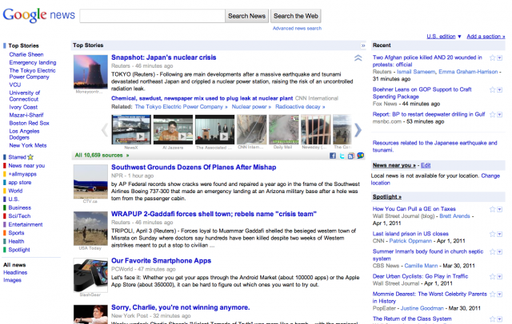Open dropdown for Summer Inman's body story
512x324 pixels.
499,251
